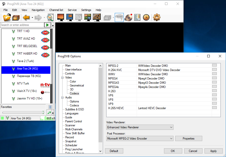This screenshot has height=157, width=226.
Task: Toggle the VP9 row checkbox
Action: 214,103
